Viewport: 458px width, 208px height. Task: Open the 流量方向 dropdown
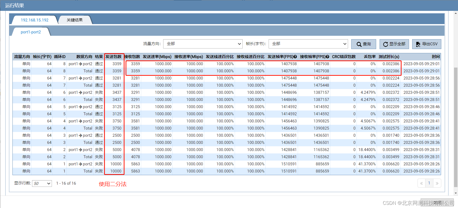pyautogui.click(x=203, y=44)
